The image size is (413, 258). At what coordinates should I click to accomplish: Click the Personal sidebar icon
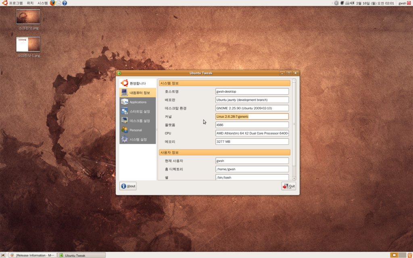[x=124, y=130]
